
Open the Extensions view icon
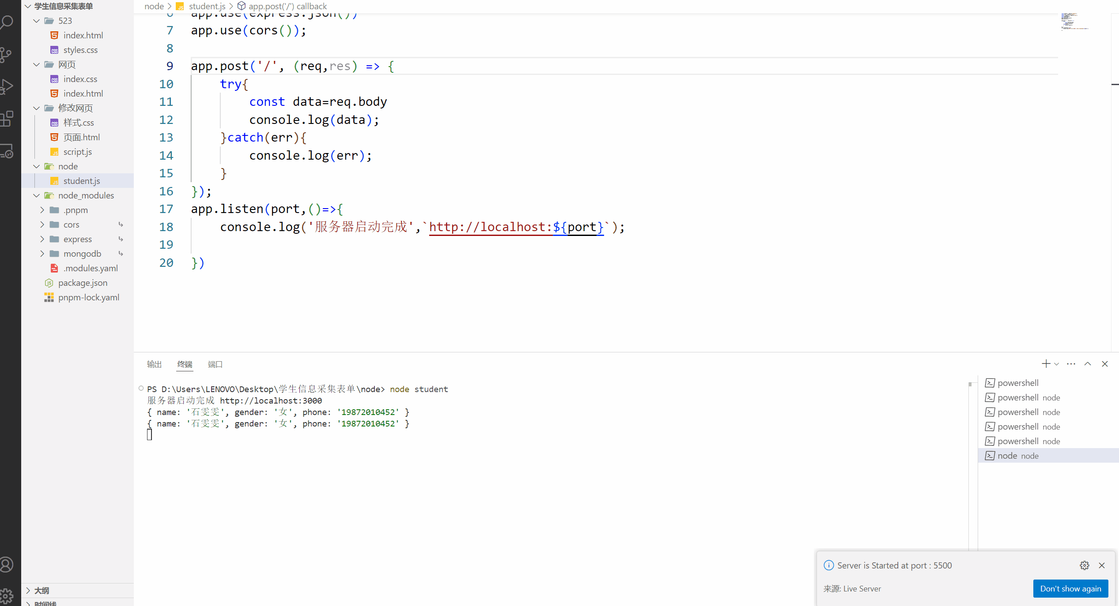(7, 119)
